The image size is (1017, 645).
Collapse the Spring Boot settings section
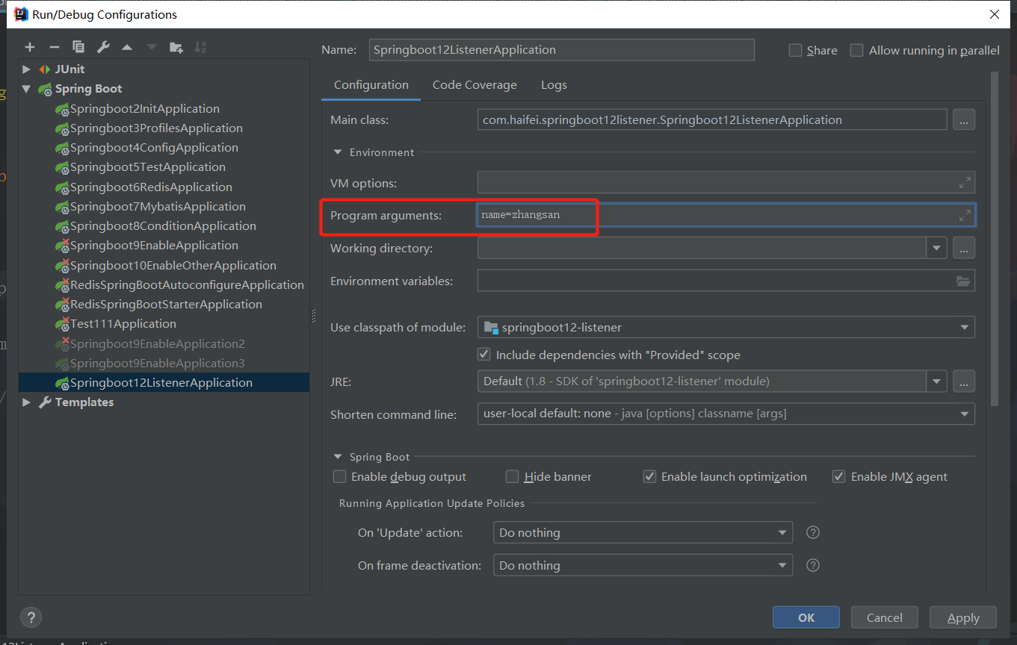coord(339,457)
